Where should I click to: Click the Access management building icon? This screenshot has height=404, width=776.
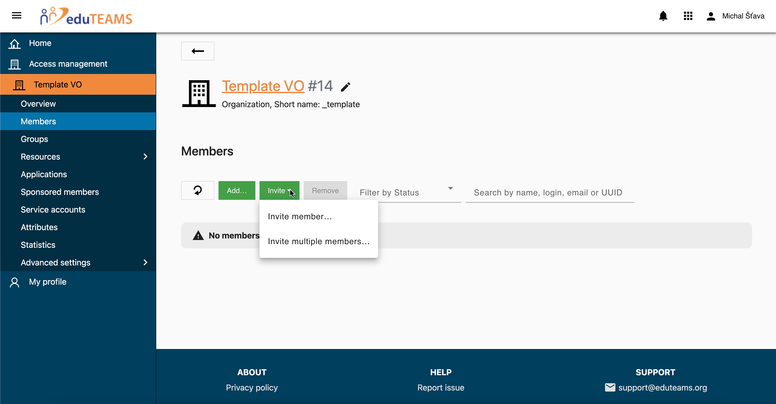pyautogui.click(x=15, y=64)
